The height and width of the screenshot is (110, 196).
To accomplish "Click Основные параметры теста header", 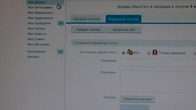I will pos(134,43).
